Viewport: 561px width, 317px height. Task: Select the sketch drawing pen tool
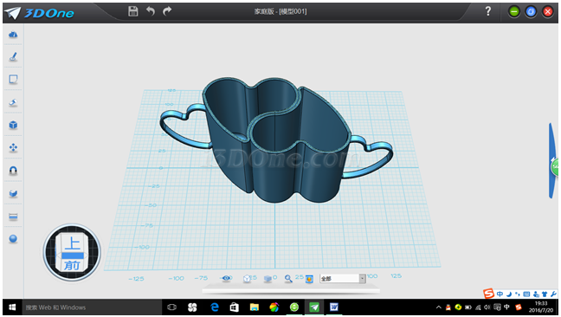(x=13, y=56)
